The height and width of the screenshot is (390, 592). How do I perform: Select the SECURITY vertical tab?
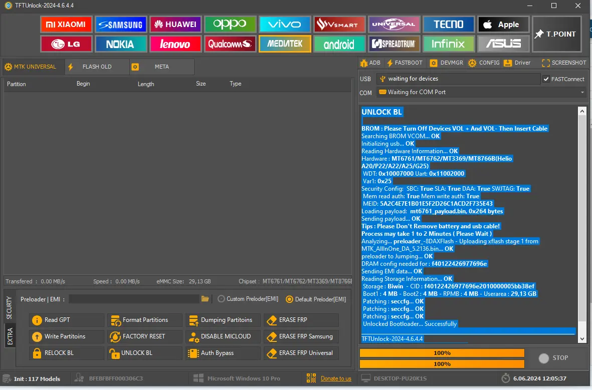[x=9, y=308]
